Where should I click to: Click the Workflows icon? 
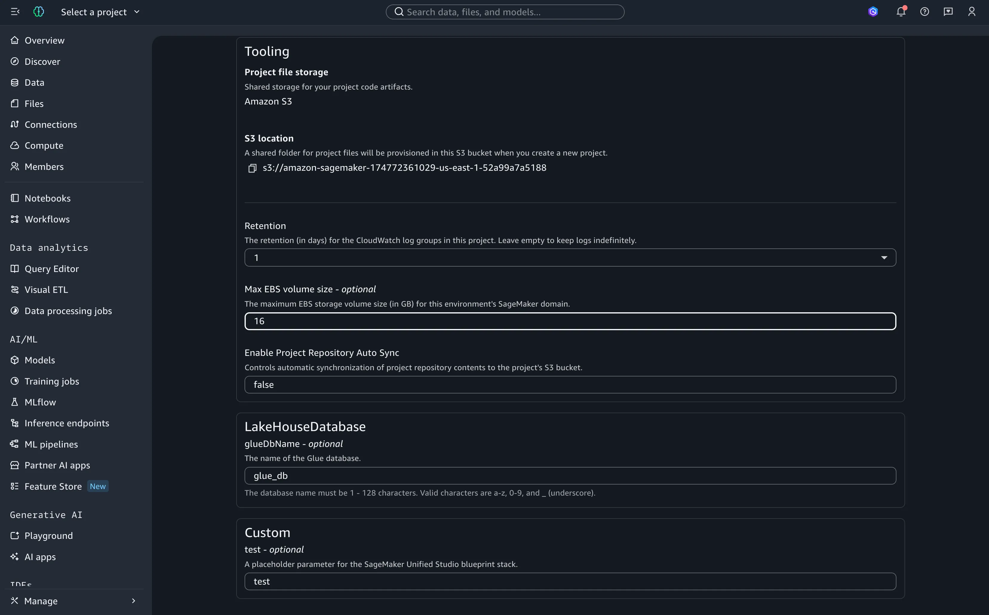[15, 219]
